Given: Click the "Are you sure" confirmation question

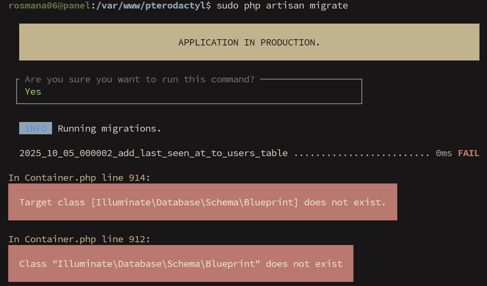Looking at the screenshot, I should point(140,79).
